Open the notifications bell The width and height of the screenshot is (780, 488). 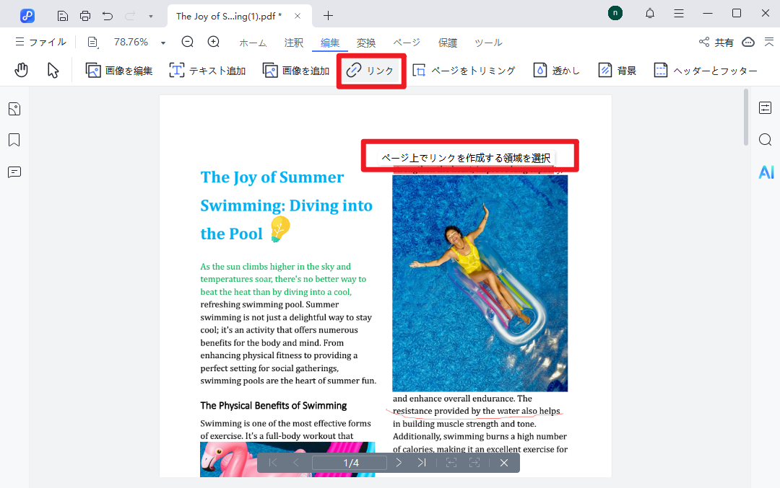(x=650, y=14)
